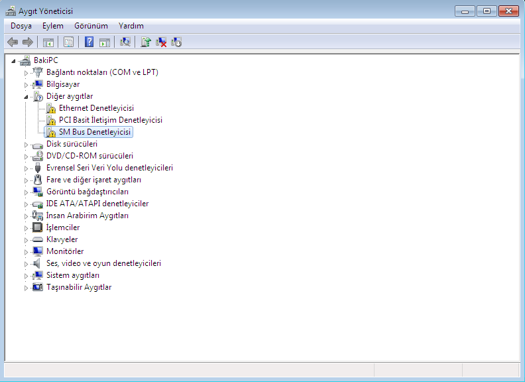Expand IDE ATA/ATAPI denetleyiciler node
Image resolution: width=525 pixels, height=382 pixels.
click(26, 204)
